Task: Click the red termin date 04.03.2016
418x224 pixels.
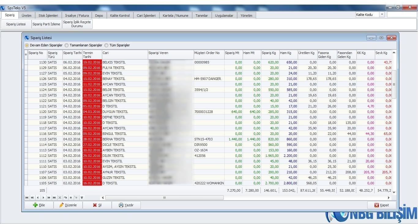Action: (92, 112)
